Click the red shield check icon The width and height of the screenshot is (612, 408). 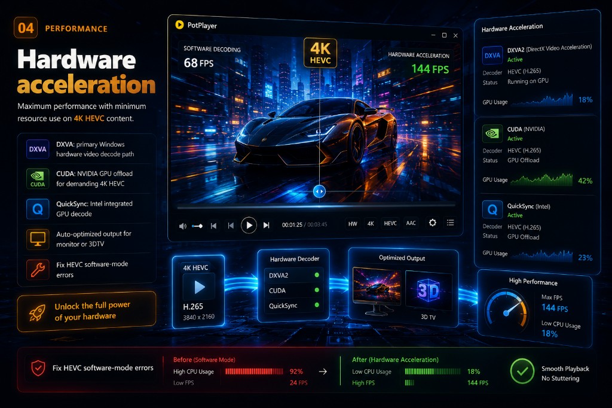[38, 368]
